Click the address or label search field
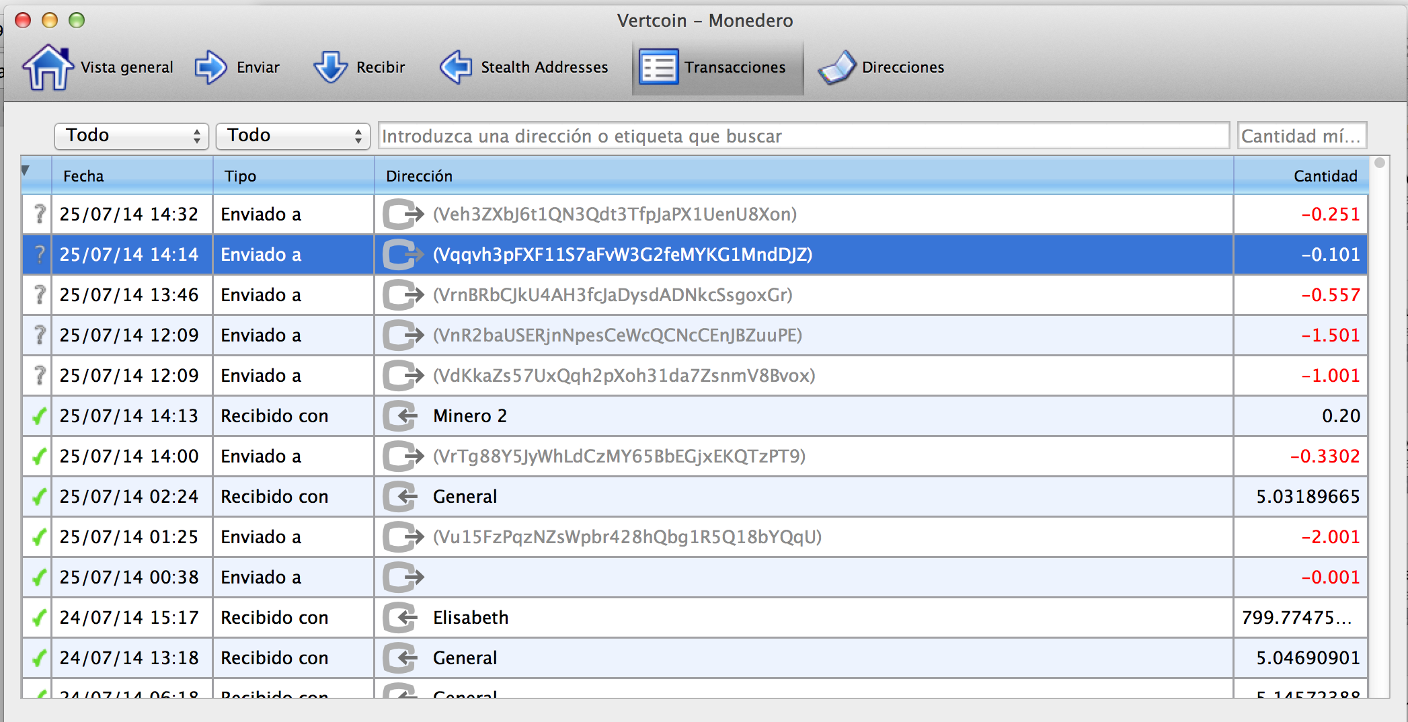The height and width of the screenshot is (722, 1408). (x=804, y=136)
